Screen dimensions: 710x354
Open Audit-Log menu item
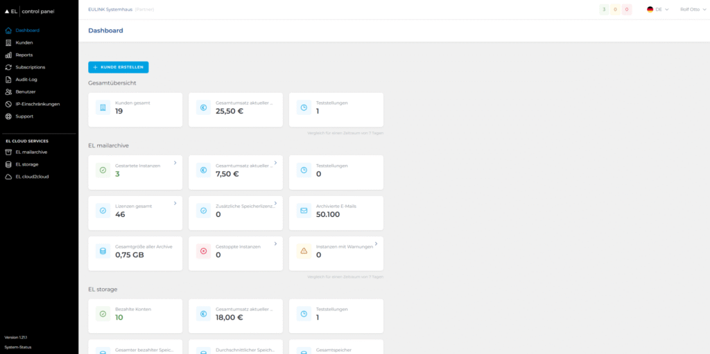tap(26, 79)
